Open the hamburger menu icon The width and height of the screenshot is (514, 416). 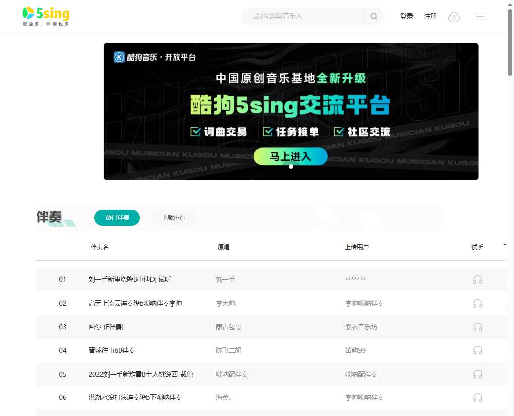tap(480, 16)
